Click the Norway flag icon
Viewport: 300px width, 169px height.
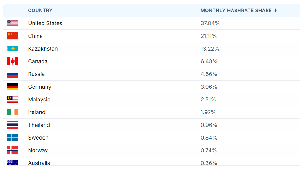point(12,150)
